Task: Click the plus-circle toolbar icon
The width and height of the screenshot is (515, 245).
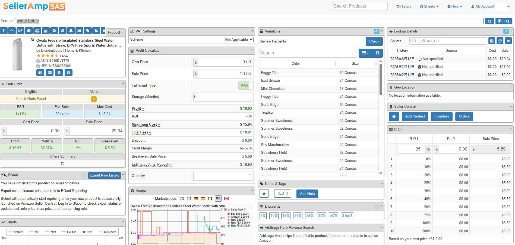Action: tap(54, 31)
